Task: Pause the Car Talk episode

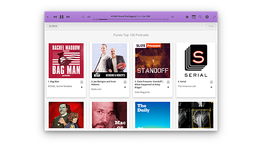Action: click(x=62, y=17)
